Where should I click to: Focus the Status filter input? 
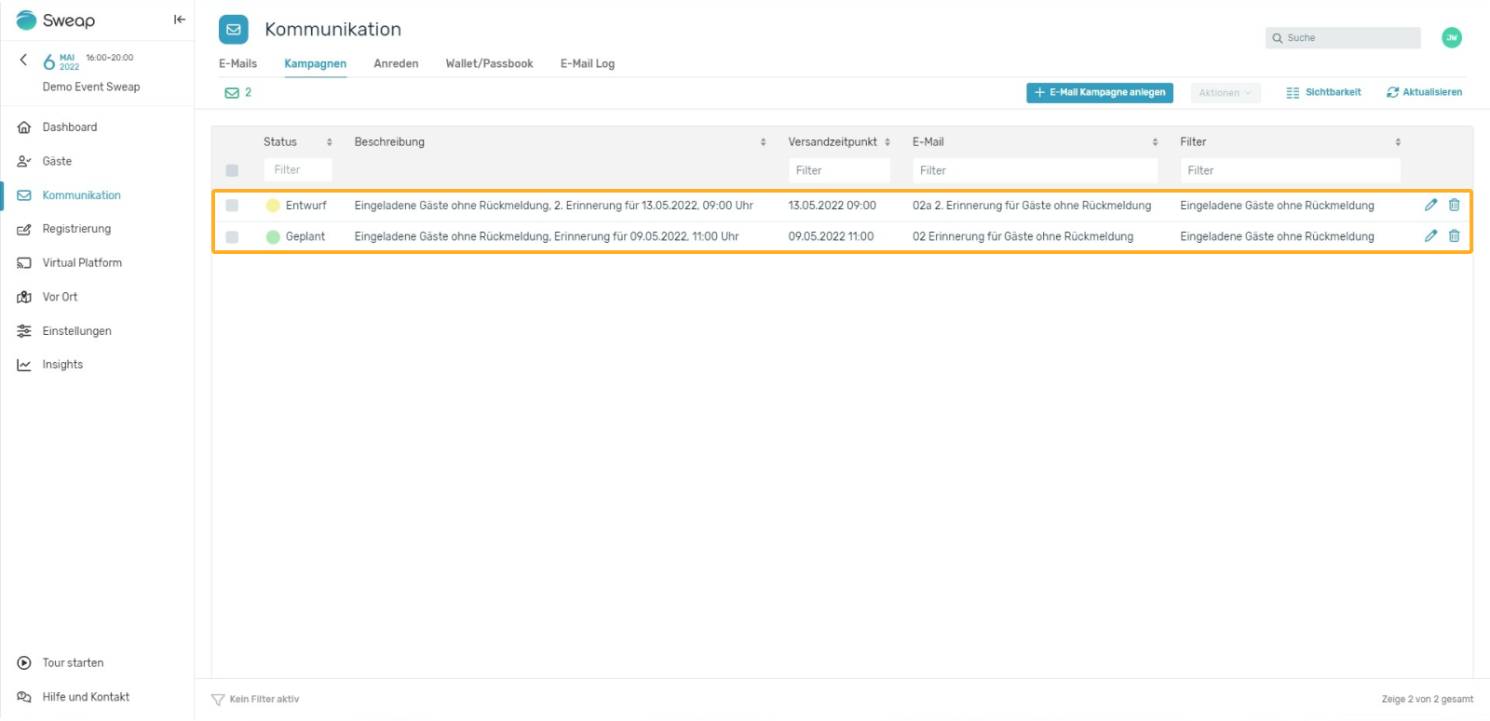point(298,170)
